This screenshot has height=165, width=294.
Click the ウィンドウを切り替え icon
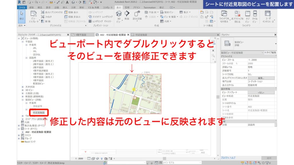(x=224, y=14)
